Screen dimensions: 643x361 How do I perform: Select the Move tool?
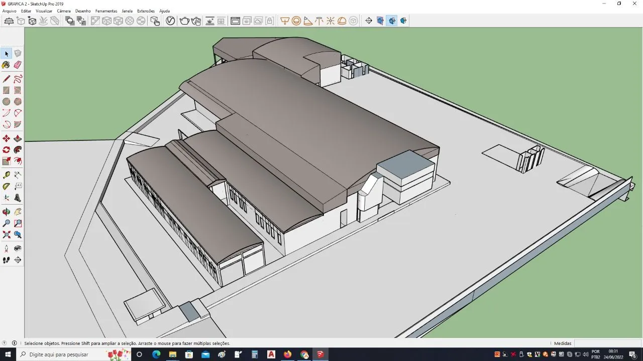click(7, 138)
